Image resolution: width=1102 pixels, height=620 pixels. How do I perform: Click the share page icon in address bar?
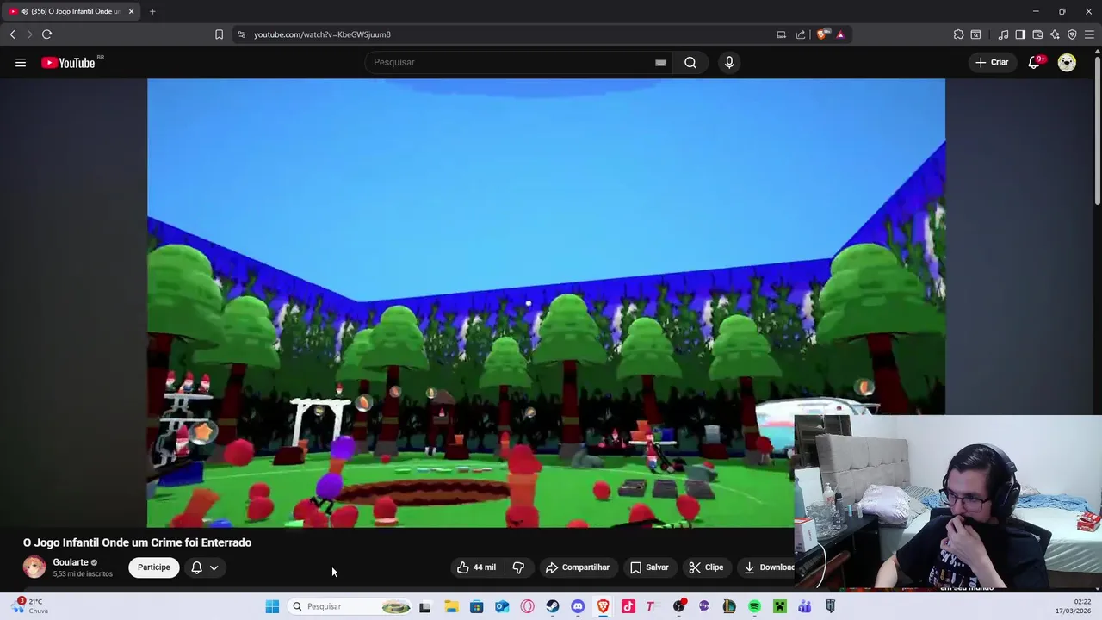point(801,34)
